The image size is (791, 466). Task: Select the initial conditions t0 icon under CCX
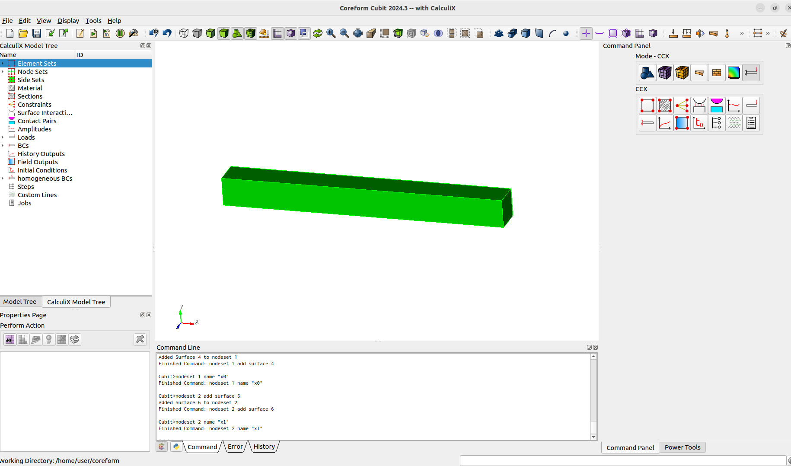699,123
